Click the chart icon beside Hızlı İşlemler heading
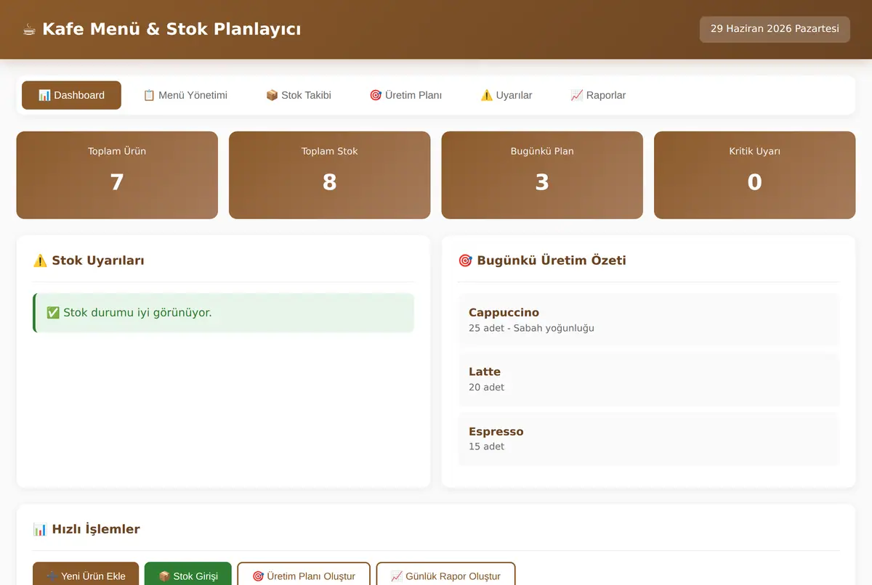The width and height of the screenshot is (872, 585). click(x=40, y=530)
